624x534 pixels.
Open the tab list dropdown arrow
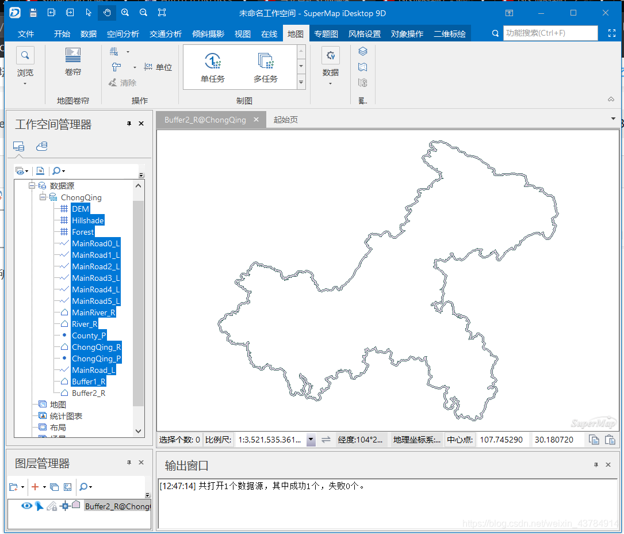point(613,119)
